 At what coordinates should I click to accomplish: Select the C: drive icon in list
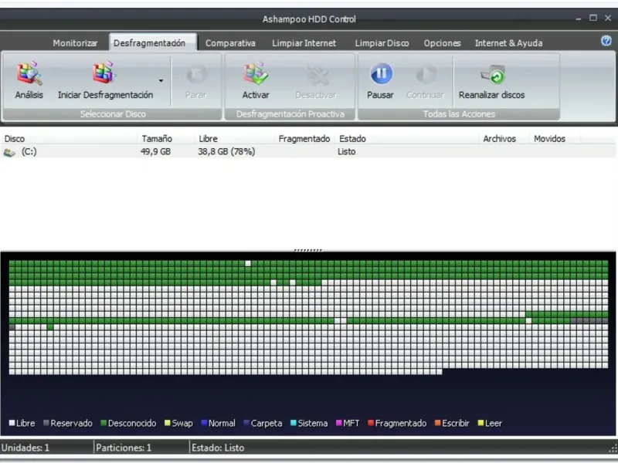pos(9,152)
